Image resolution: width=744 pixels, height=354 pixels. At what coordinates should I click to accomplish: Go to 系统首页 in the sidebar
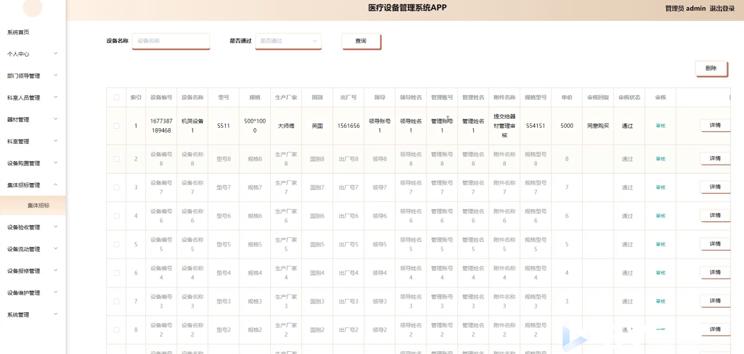(x=18, y=32)
